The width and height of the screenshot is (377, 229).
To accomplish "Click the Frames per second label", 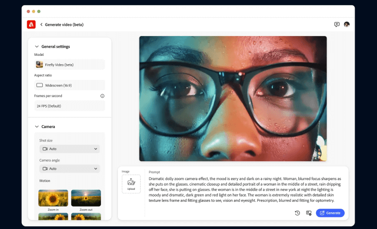I will (x=48, y=96).
